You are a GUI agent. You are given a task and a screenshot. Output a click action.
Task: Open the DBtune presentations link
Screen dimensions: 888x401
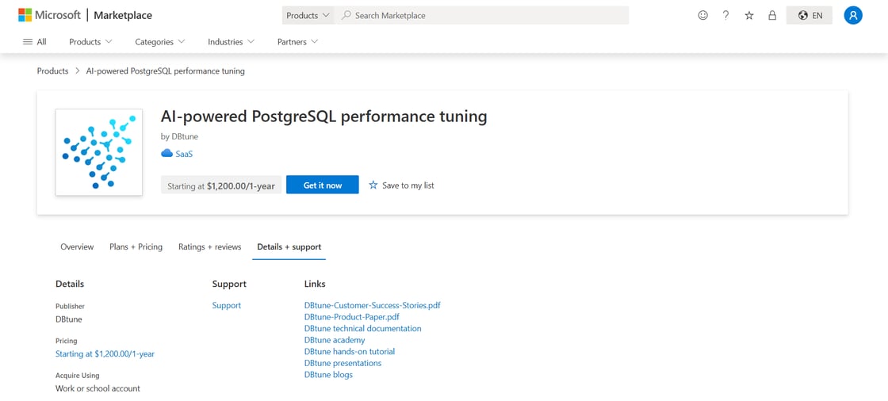tap(343, 363)
